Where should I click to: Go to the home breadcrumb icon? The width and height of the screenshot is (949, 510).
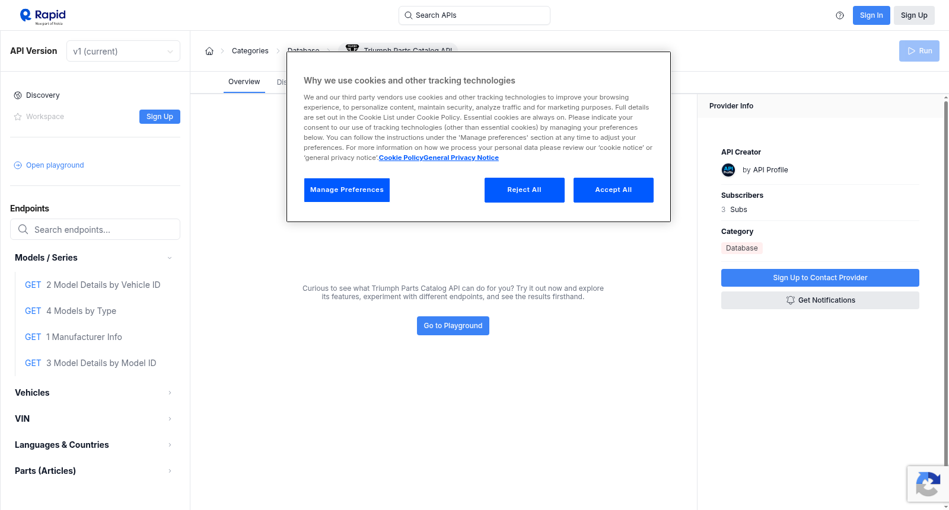(209, 51)
